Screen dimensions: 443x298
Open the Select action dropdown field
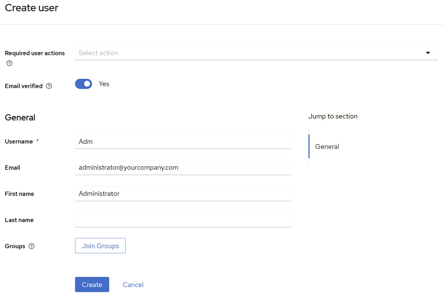tap(248, 53)
